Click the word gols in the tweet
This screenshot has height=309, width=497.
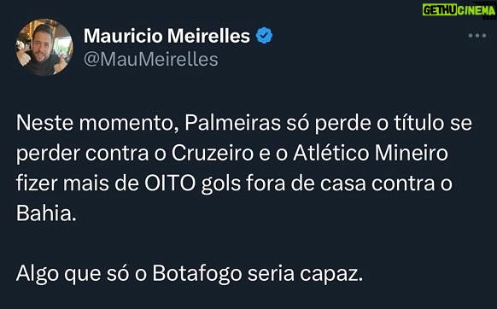[221, 184]
